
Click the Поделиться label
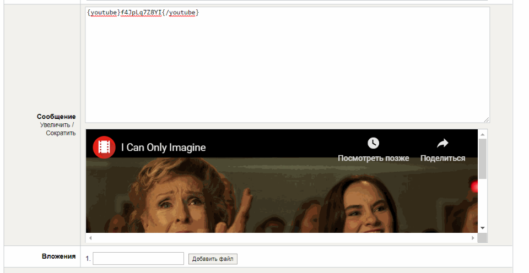[442, 159]
